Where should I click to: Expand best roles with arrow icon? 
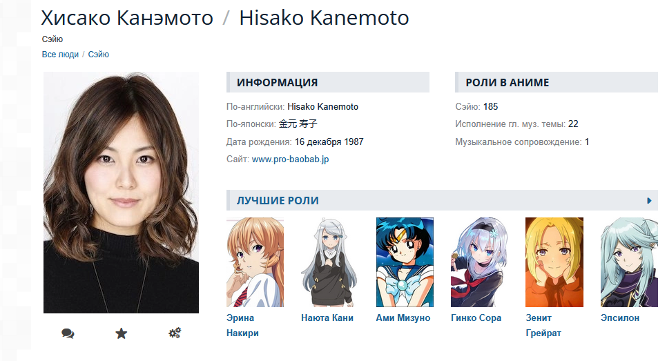click(649, 201)
